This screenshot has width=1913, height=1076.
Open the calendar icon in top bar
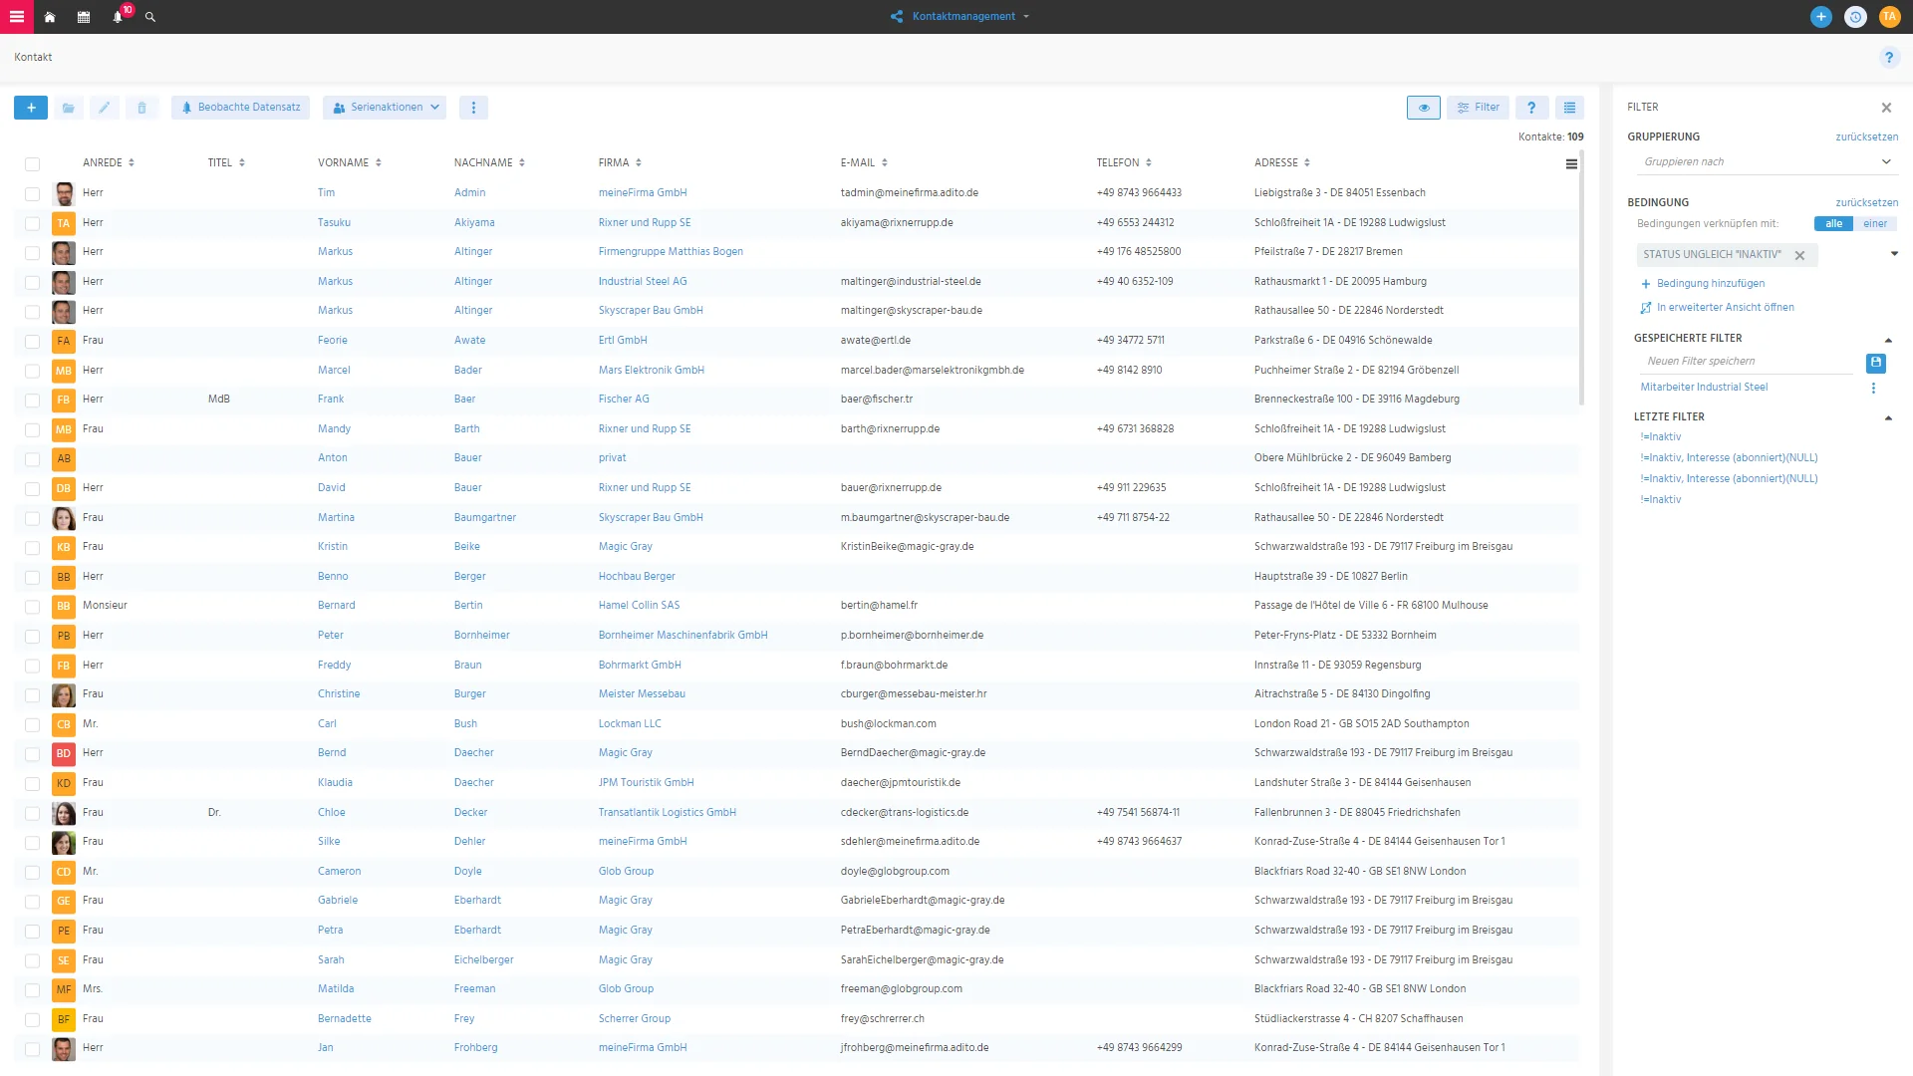pyautogui.click(x=84, y=17)
